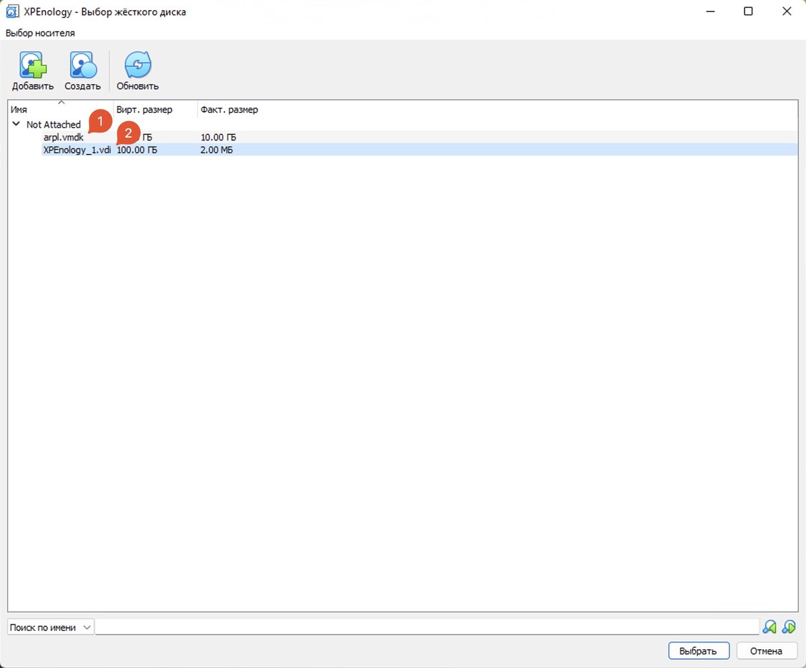Image resolution: width=806 pixels, height=668 pixels.
Task: Sort by the Имя column header
Action: pyautogui.click(x=60, y=110)
